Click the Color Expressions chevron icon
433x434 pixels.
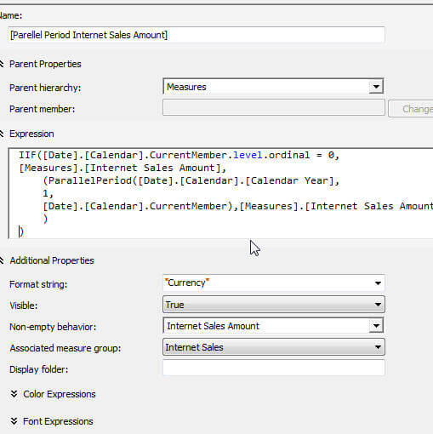[x=14, y=394]
